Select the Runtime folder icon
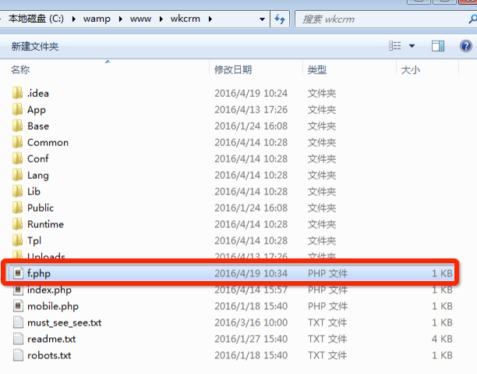The image size is (477, 374). [x=17, y=224]
